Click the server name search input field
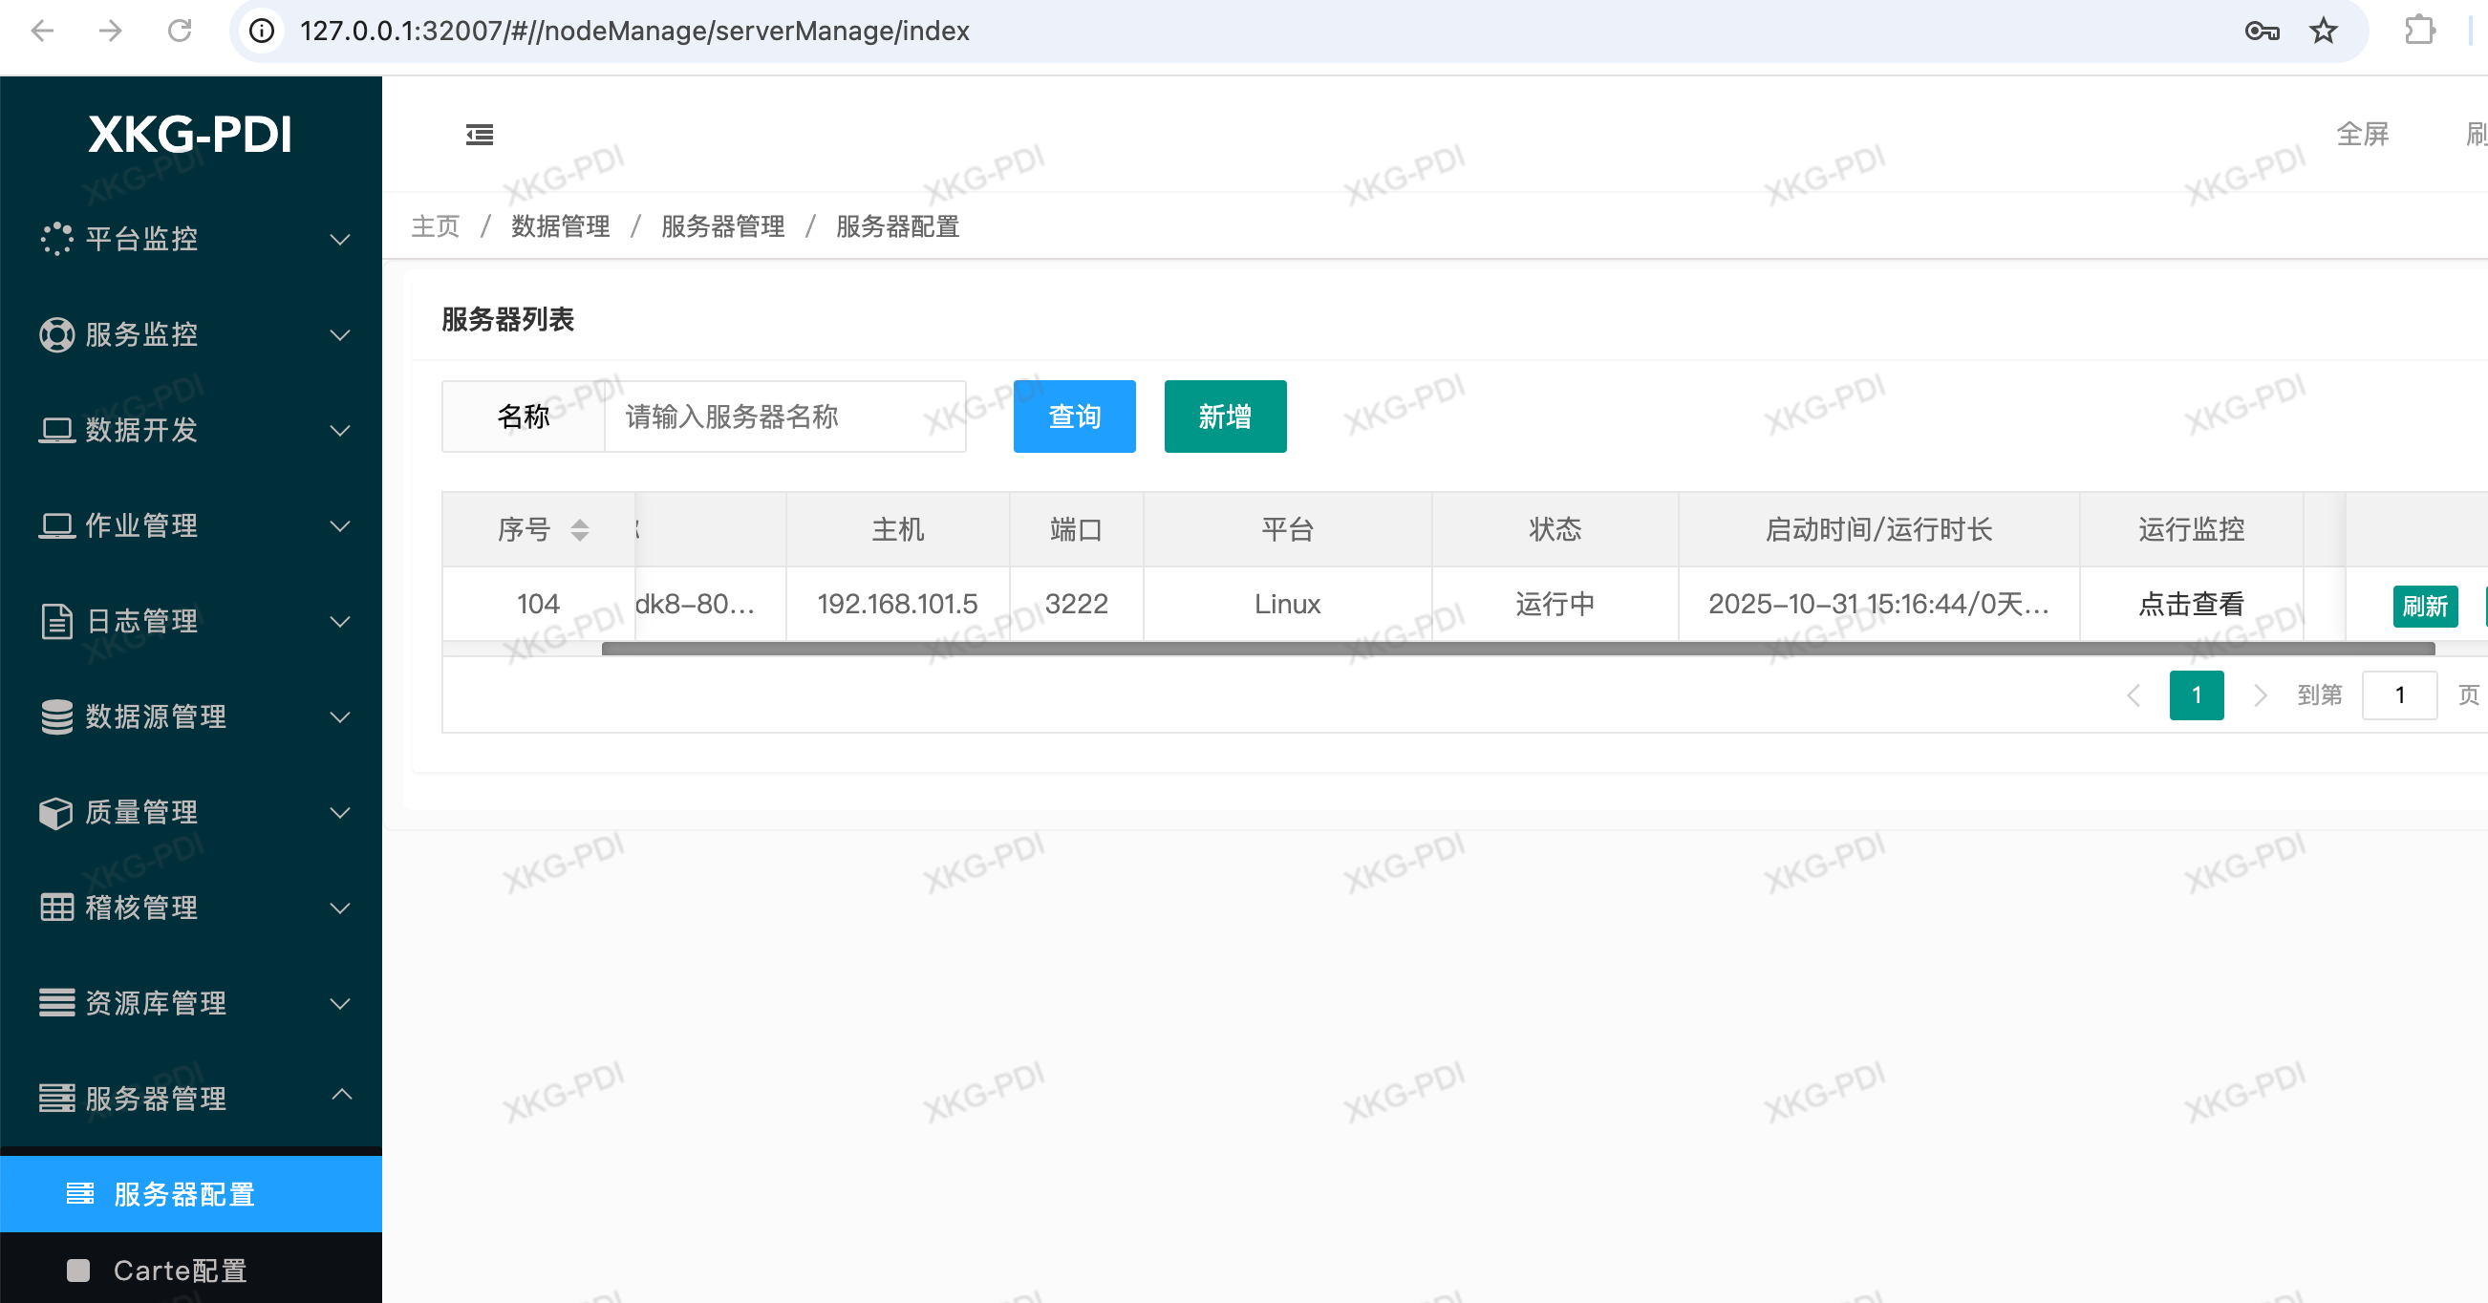Screen dimensions: 2488x1303 (x=784, y=417)
